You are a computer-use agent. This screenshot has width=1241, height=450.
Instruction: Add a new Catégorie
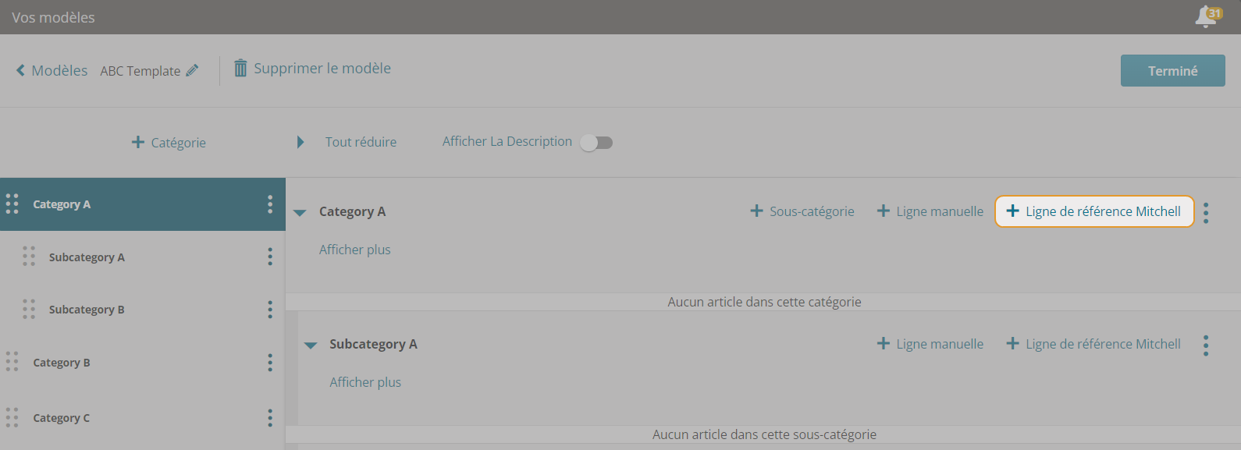[x=169, y=142]
